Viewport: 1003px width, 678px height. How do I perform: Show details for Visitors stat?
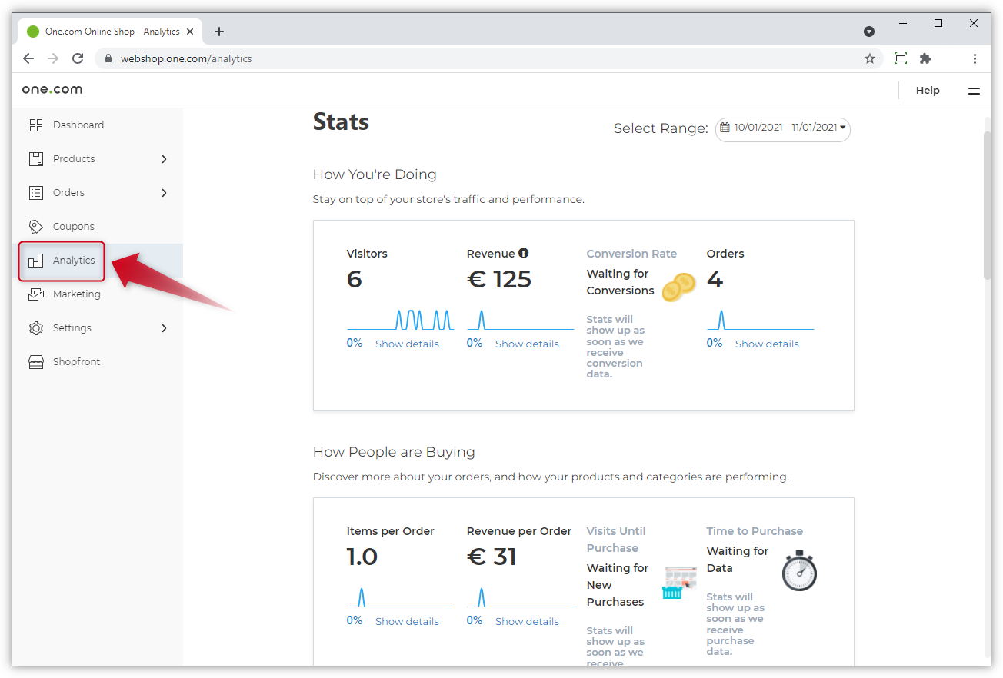click(407, 344)
